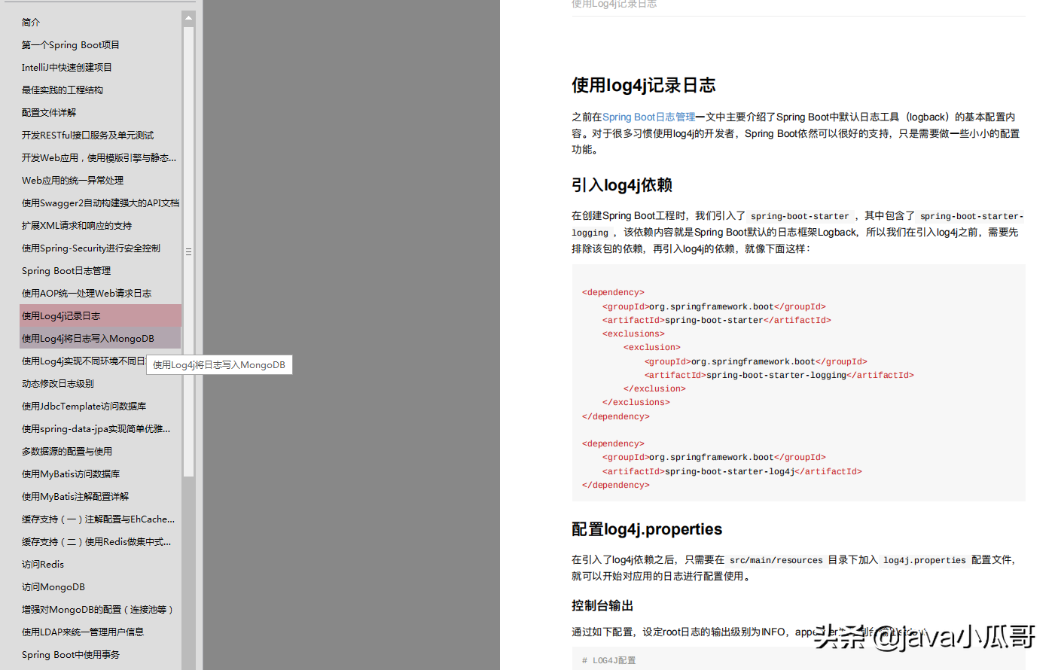This screenshot has height=670, width=1055.
Task: Select highlighted 使用Log4j记录日志 entry
Action: [100, 315]
